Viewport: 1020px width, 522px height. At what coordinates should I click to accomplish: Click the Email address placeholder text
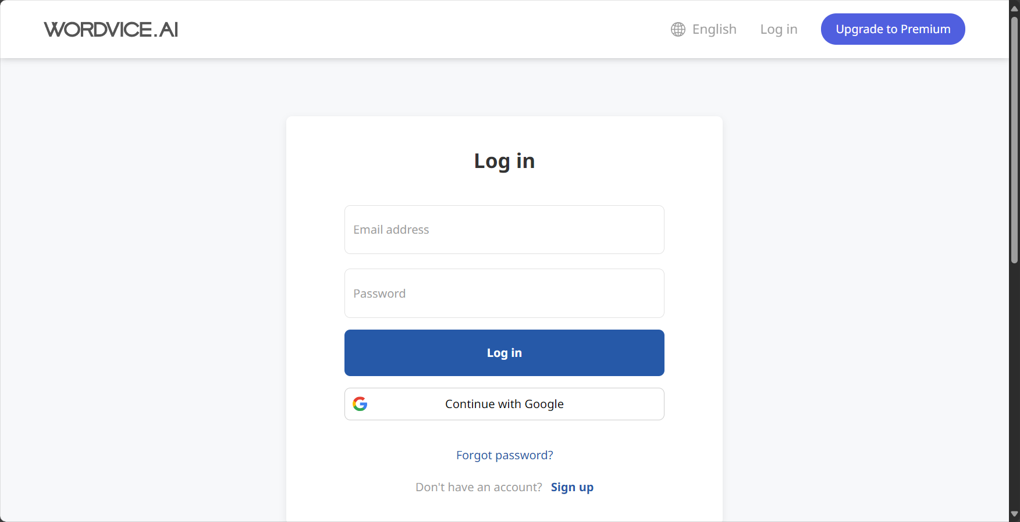click(391, 230)
